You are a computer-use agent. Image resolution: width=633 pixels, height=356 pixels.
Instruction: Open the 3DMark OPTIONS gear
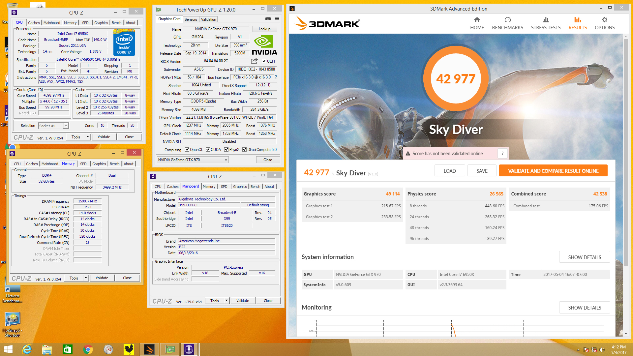pyautogui.click(x=604, y=23)
